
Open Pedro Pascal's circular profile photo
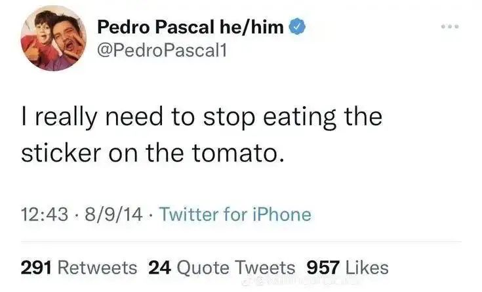click(x=54, y=39)
